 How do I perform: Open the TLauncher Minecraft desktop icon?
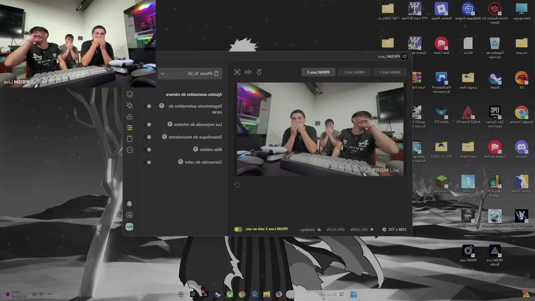pyautogui.click(x=441, y=184)
